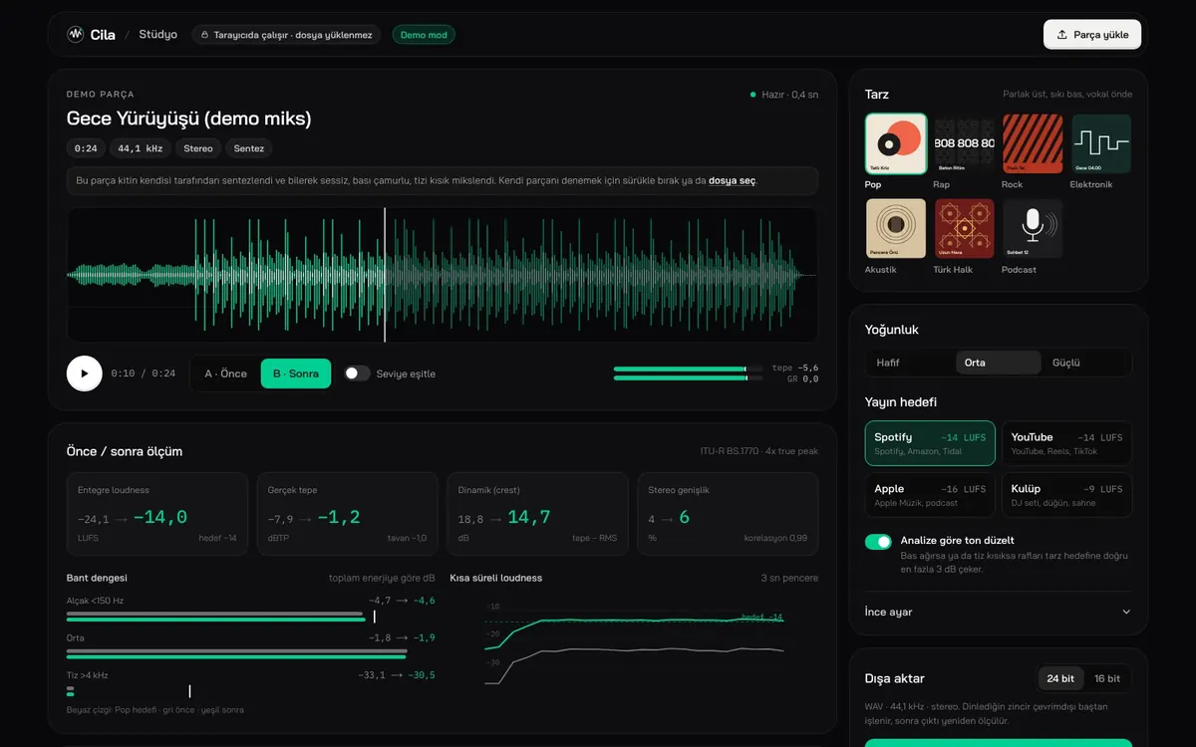Open the 'dosya seç' link

pyautogui.click(x=732, y=180)
